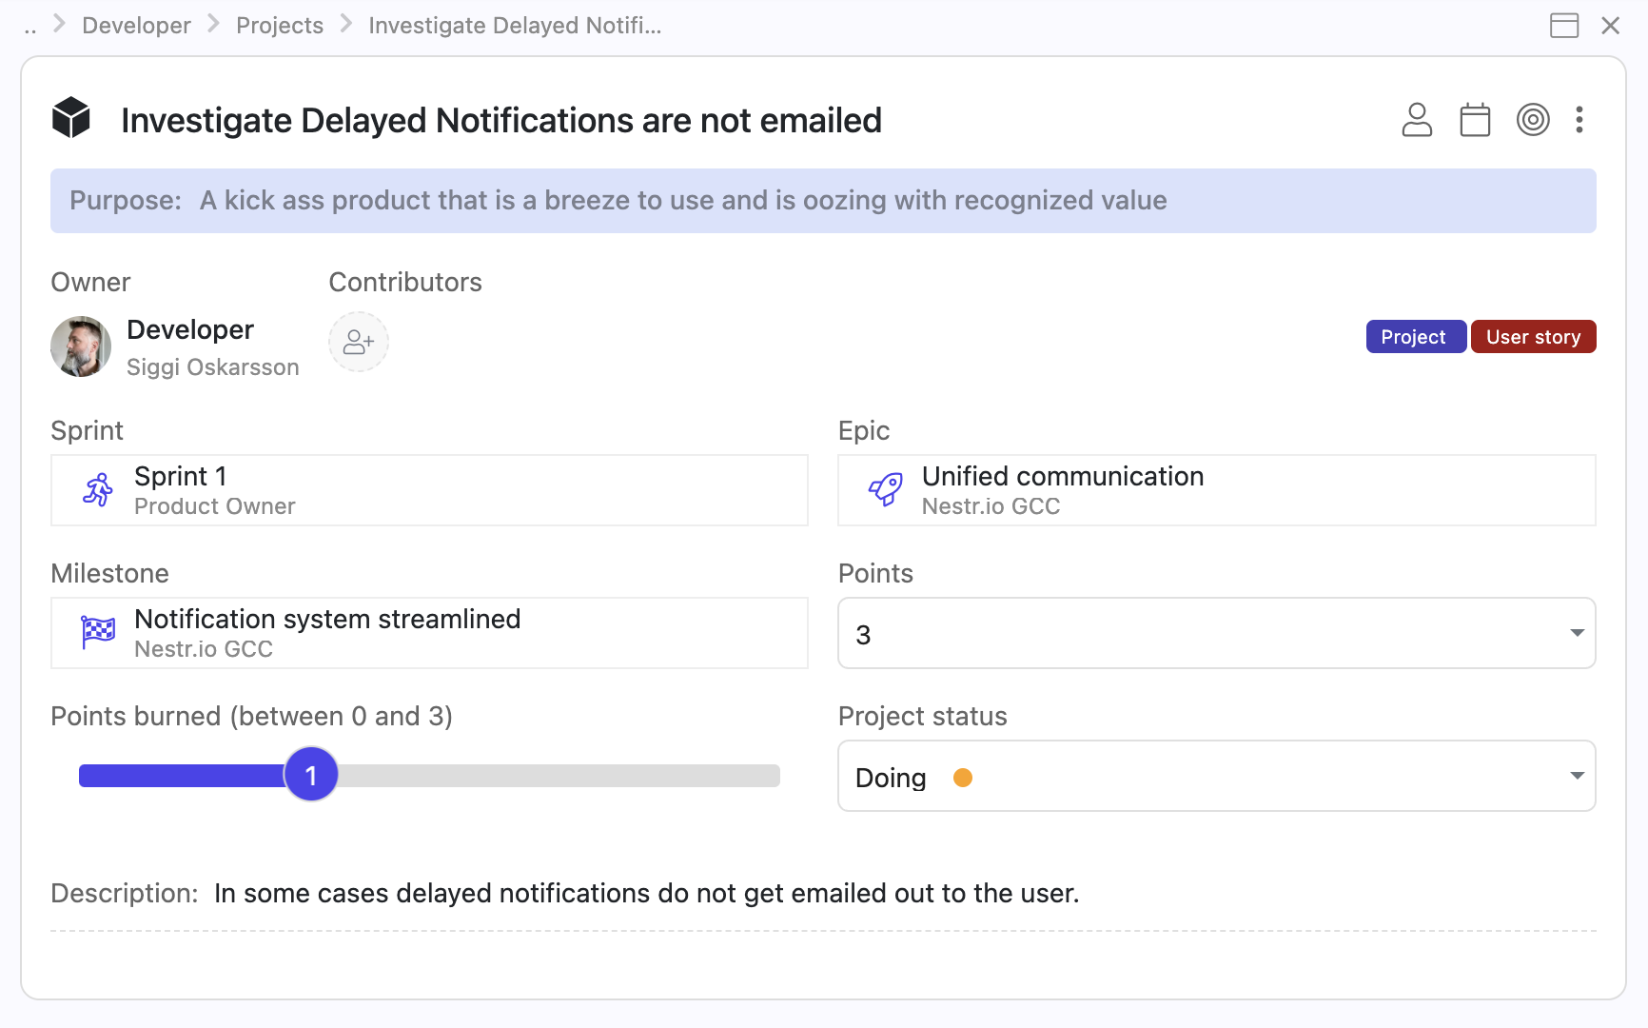Click the Product Owner subtext
Viewport: 1648px width, 1028px height.
[x=215, y=506]
